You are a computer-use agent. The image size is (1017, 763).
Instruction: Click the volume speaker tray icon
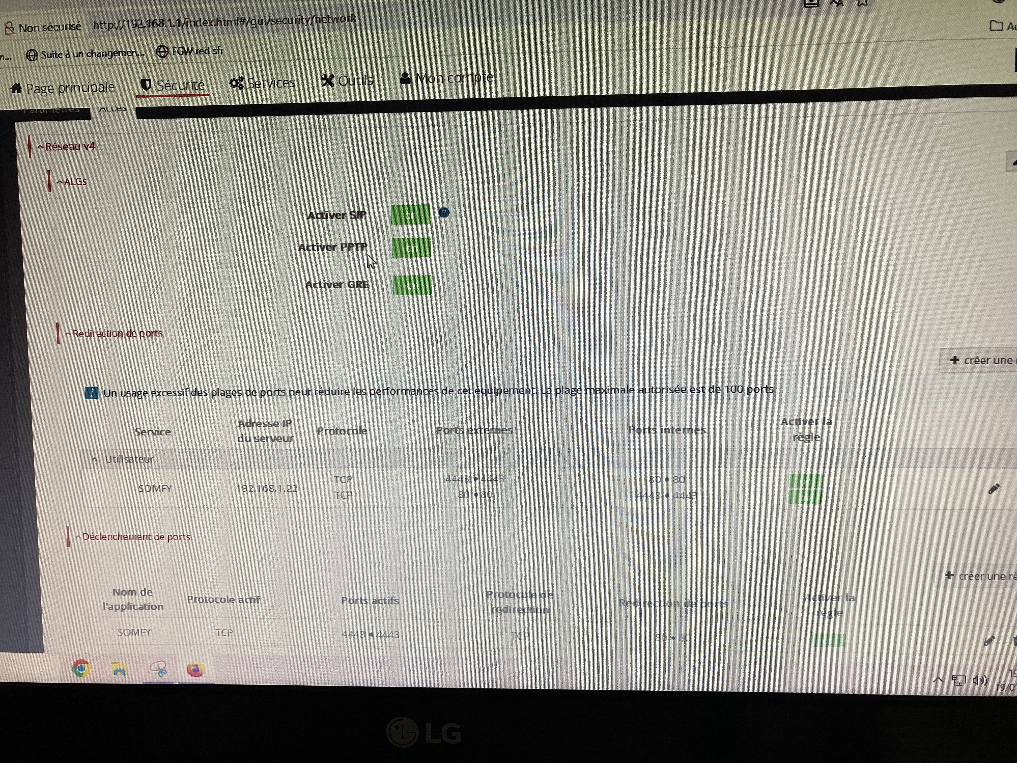979,680
